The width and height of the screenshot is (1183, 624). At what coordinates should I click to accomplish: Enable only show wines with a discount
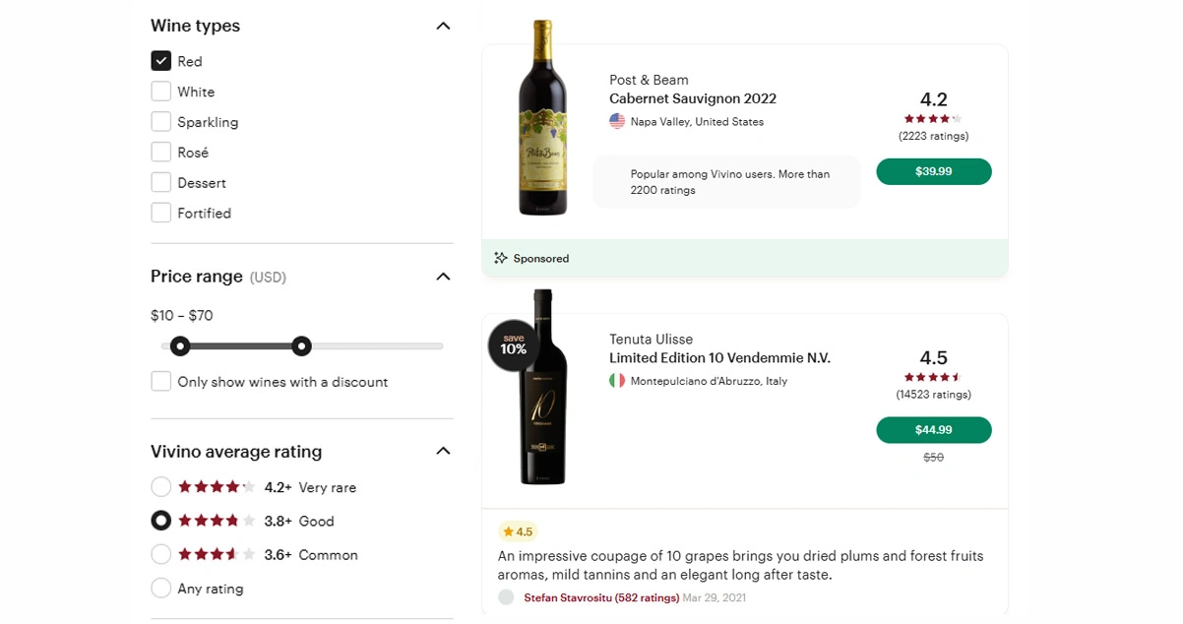(x=161, y=382)
